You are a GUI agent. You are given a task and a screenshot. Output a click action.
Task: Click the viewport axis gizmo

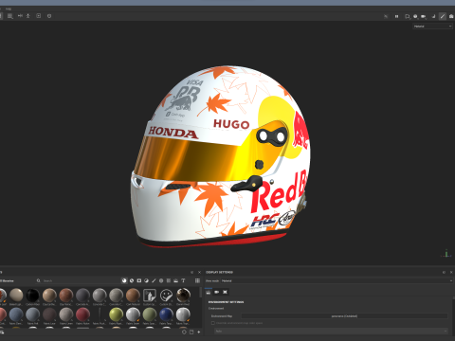(446, 253)
